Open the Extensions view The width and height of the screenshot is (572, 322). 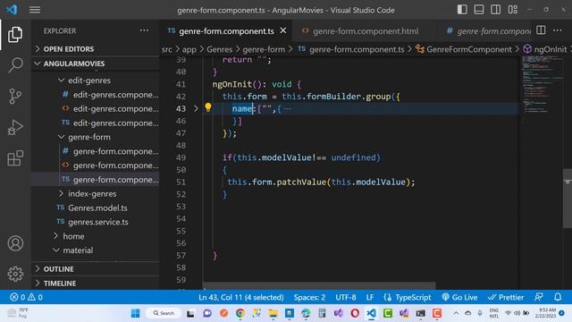pos(15,158)
